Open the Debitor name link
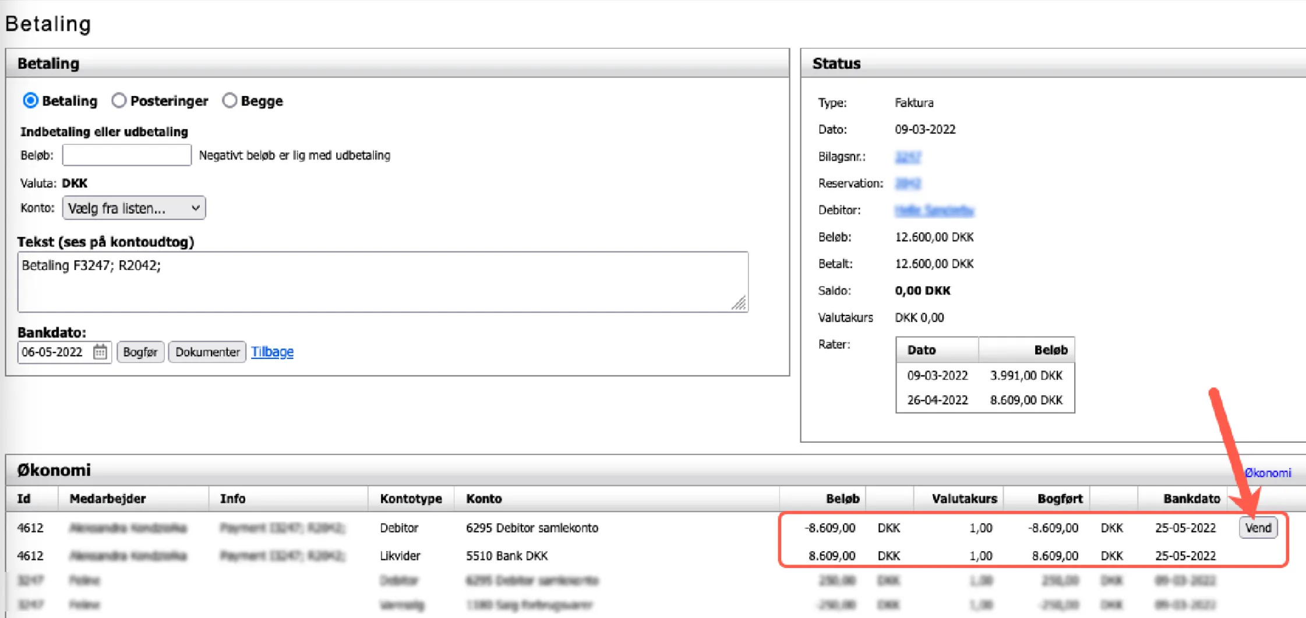 pyautogui.click(x=934, y=210)
